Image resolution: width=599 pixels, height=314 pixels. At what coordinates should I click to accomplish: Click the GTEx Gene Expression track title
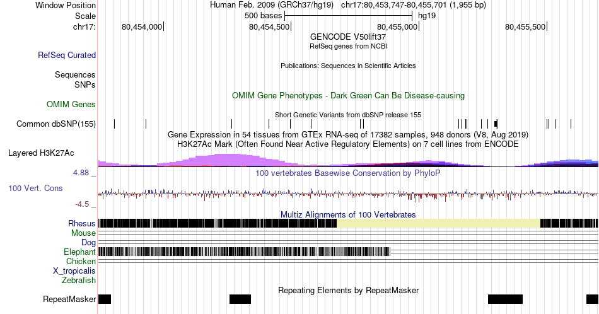[348, 134]
